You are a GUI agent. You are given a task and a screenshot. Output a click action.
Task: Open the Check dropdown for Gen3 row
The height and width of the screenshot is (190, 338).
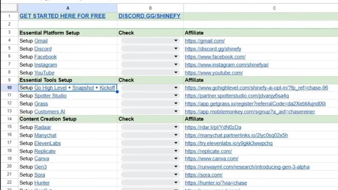click(150, 167)
